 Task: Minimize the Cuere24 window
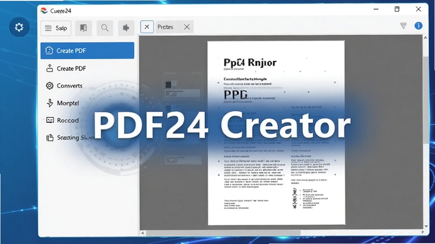[376, 9]
